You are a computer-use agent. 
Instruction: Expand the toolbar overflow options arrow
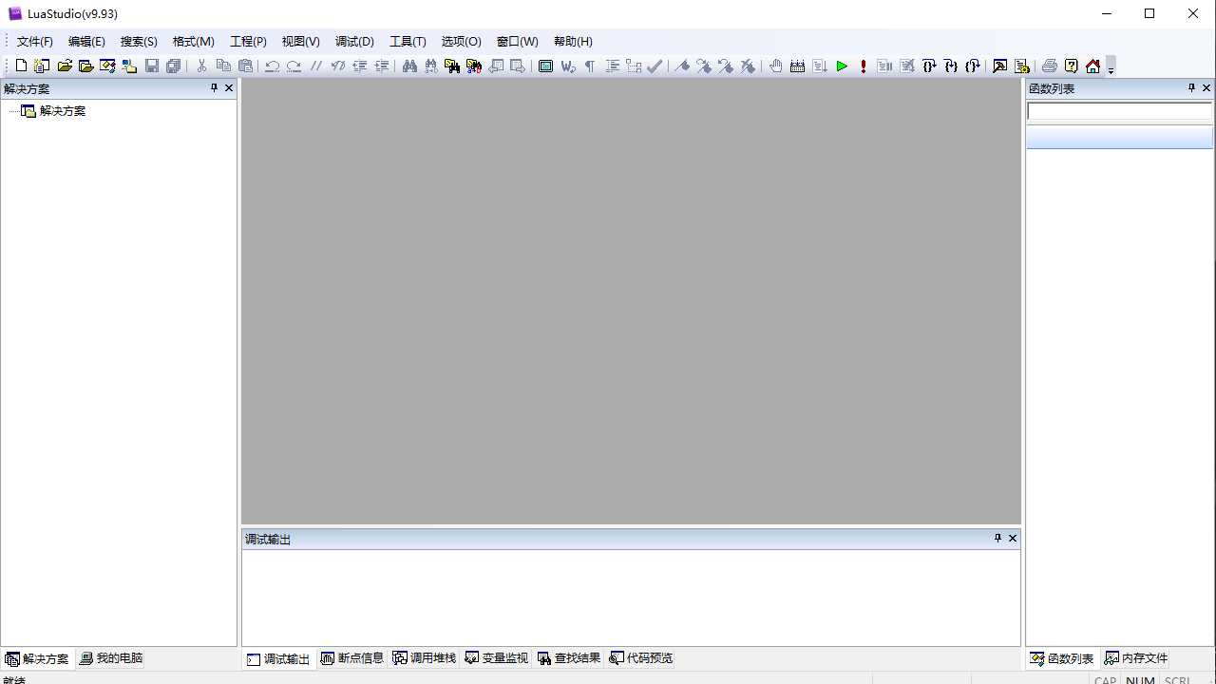pos(1111,68)
